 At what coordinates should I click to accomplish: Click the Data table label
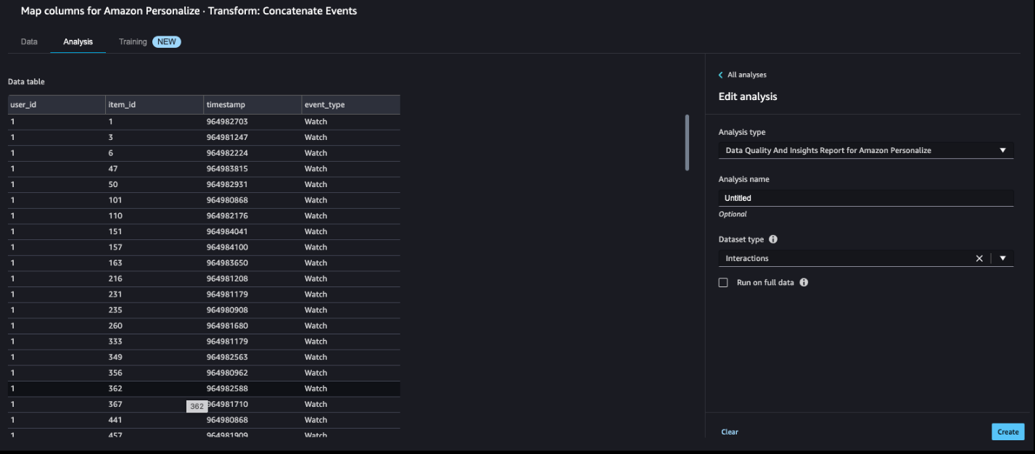click(26, 82)
